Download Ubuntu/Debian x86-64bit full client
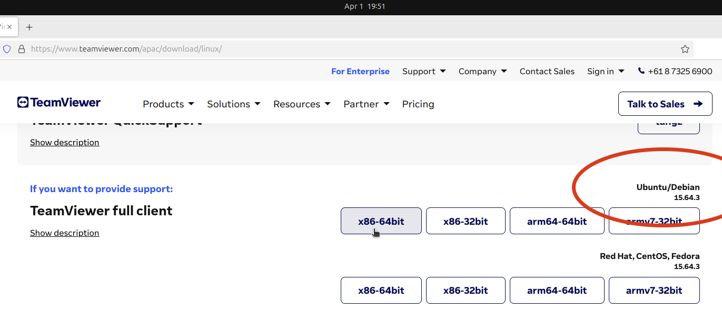This screenshot has width=722, height=319. pyautogui.click(x=381, y=221)
